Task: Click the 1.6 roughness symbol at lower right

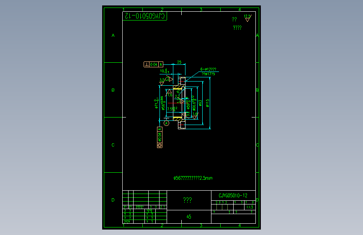Action: click(x=196, y=116)
